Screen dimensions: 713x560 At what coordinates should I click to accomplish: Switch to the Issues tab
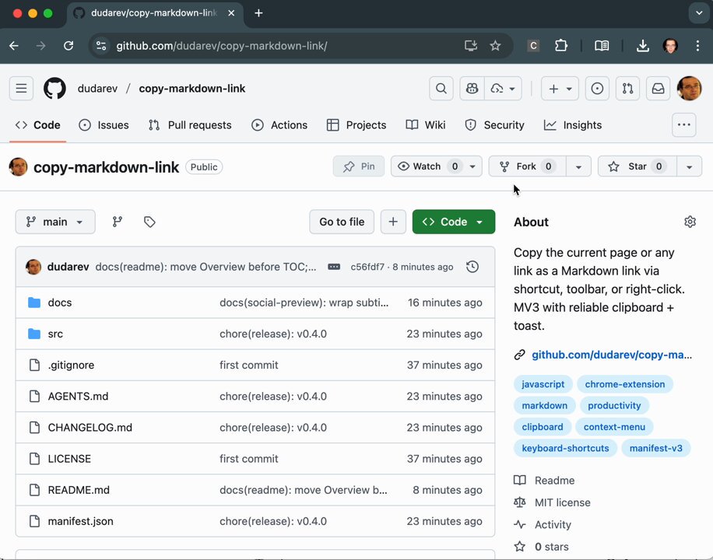(104, 125)
